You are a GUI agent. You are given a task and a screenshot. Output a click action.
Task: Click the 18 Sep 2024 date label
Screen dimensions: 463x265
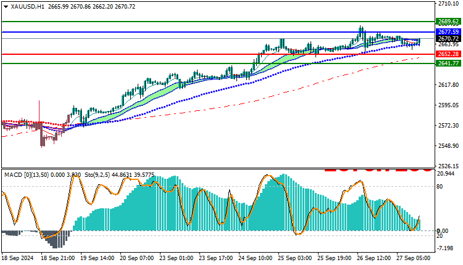point(17,258)
